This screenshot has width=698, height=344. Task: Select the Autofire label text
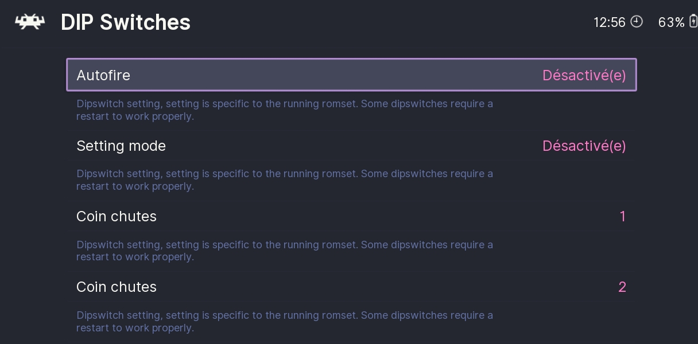103,75
